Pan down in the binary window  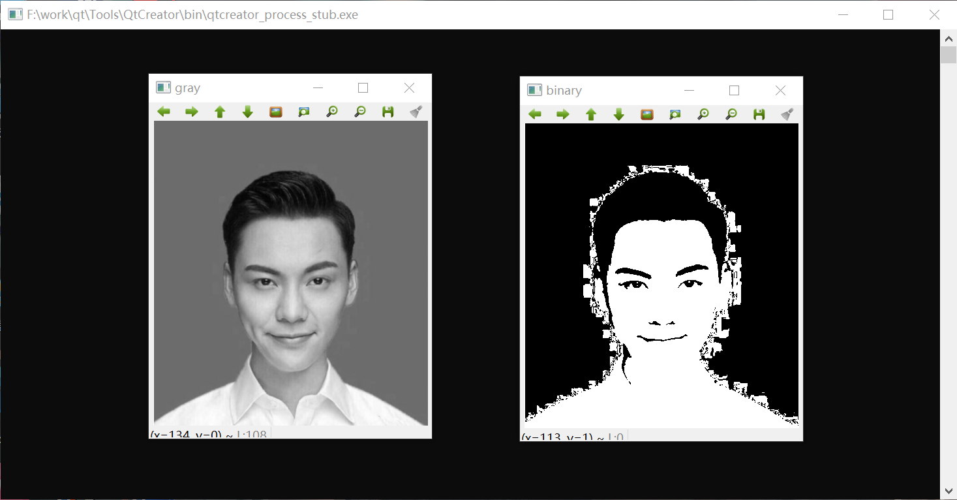(619, 114)
